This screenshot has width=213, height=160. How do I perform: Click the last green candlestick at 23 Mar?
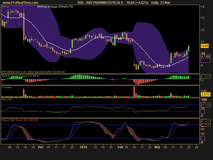[189, 49]
